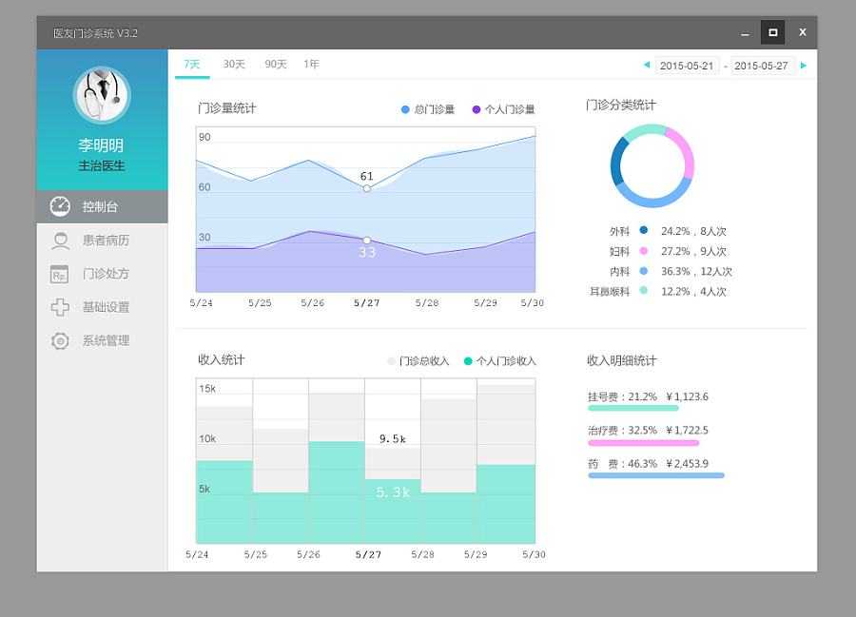This screenshot has width=856, height=617.
Task: Click the 门诊量统计 chart title
Action: 226,108
